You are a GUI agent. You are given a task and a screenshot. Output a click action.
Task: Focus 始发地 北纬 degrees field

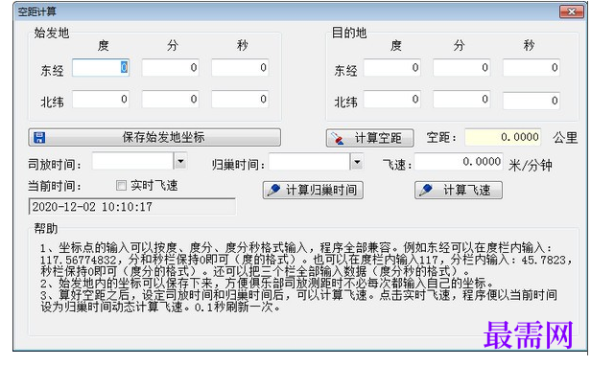(x=101, y=100)
